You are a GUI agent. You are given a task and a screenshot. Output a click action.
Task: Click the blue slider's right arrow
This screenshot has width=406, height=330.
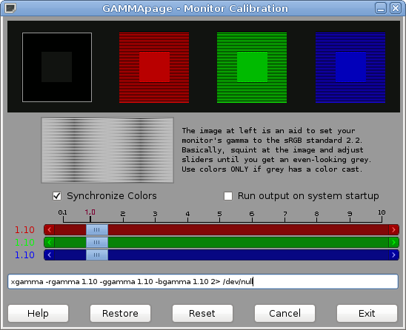point(393,255)
